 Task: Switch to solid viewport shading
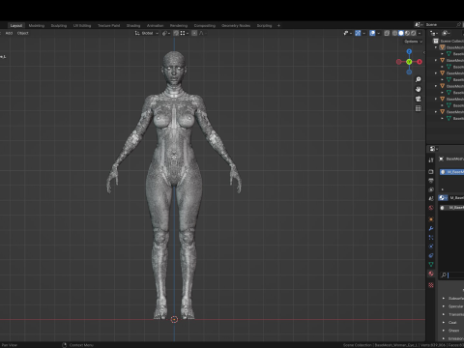pyautogui.click(x=401, y=33)
